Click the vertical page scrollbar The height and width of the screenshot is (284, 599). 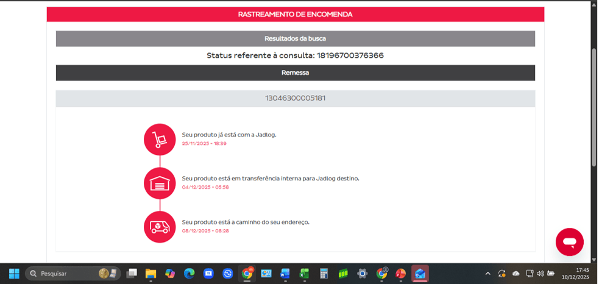[x=594, y=106]
